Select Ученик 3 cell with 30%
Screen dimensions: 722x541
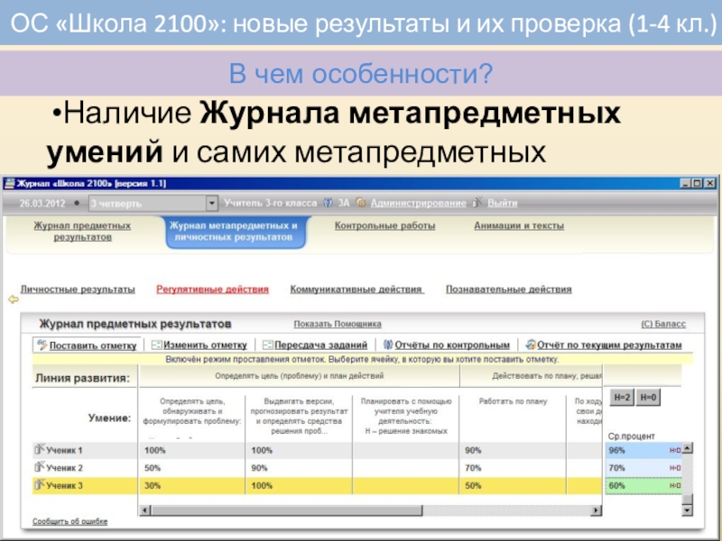[x=191, y=486]
